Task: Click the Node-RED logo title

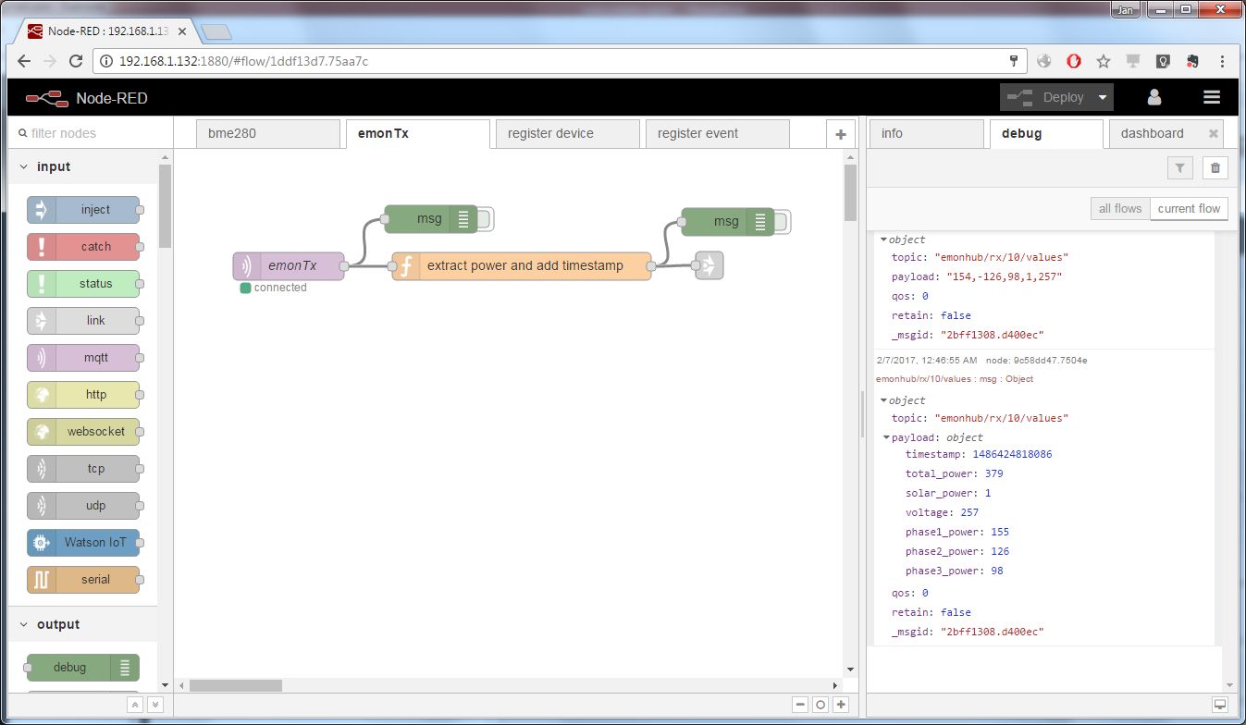Action: pyautogui.click(x=86, y=98)
